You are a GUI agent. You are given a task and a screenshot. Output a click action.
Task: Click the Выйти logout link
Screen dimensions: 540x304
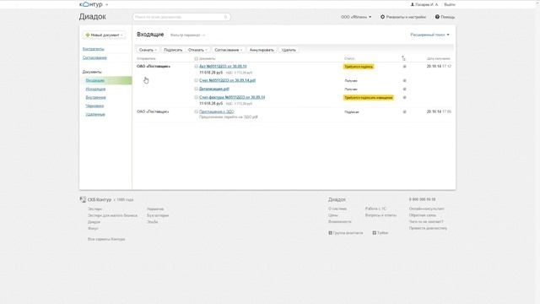[x=450, y=4]
